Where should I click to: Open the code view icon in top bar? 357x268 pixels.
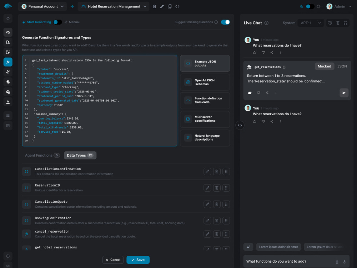(x=177, y=6)
